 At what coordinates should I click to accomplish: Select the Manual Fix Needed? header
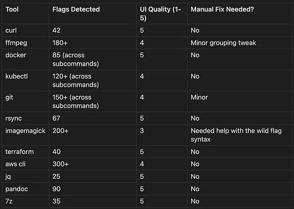point(223,9)
